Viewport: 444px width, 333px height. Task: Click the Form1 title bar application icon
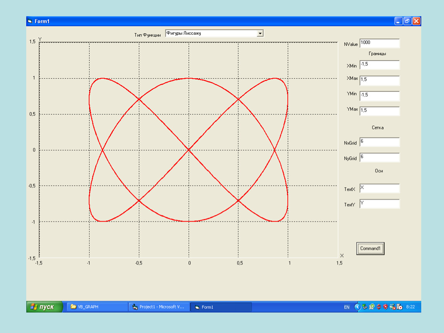click(x=30, y=21)
